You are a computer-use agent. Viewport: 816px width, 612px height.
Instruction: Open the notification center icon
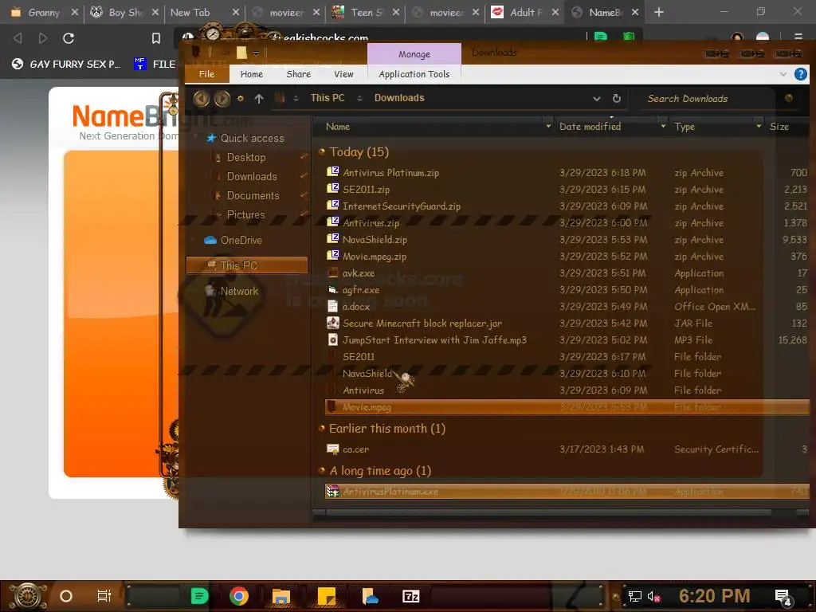[x=783, y=597]
